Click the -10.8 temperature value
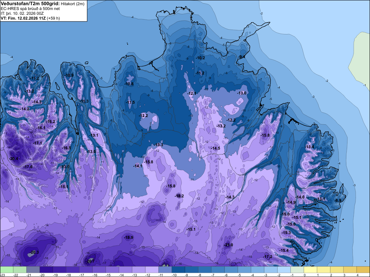This screenshot has height=277, width=370. coord(129,84)
